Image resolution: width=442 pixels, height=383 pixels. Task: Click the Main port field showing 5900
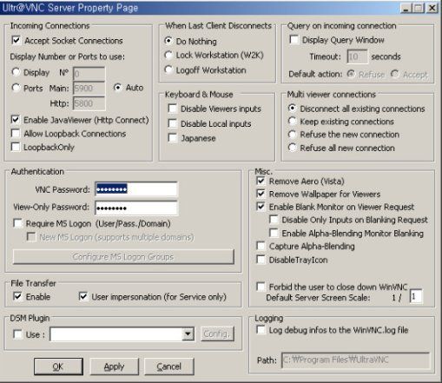tap(89, 88)
